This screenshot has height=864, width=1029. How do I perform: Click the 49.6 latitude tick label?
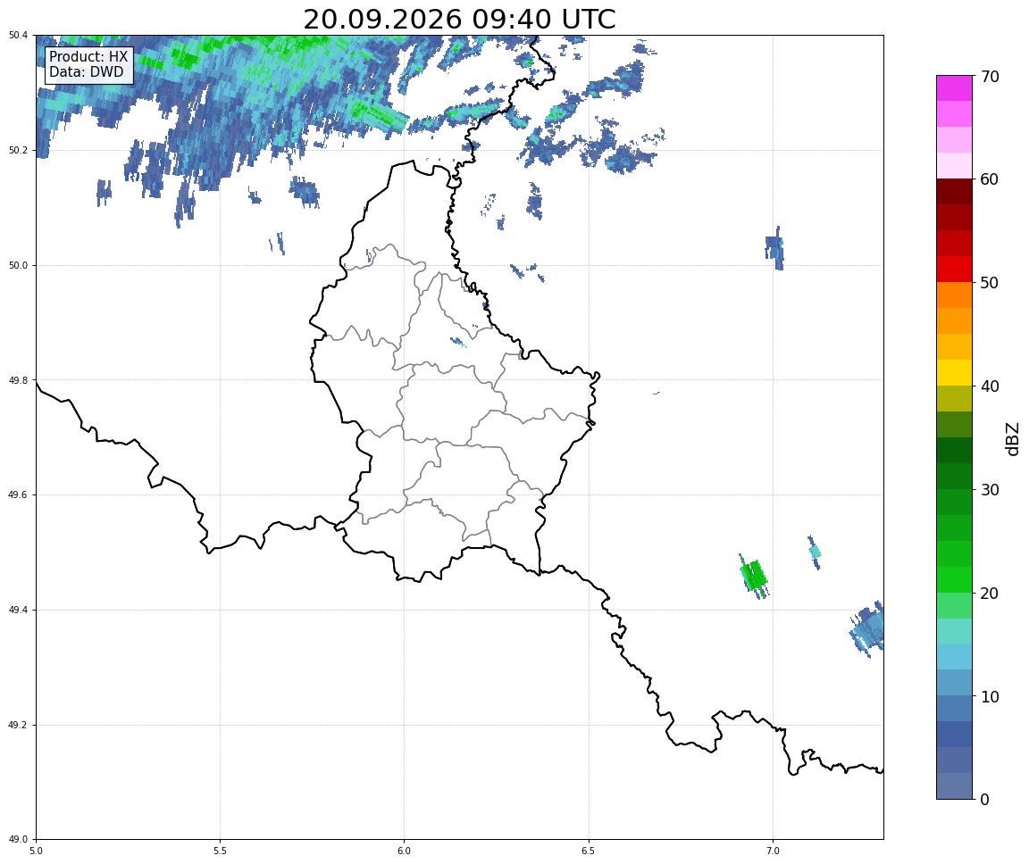(18, 495)
